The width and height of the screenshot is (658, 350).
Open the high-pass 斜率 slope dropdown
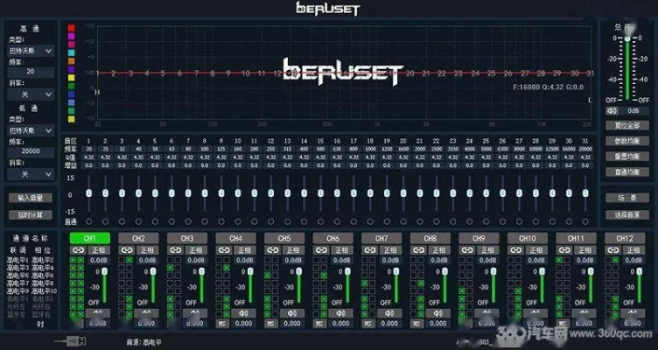[30, 94]
